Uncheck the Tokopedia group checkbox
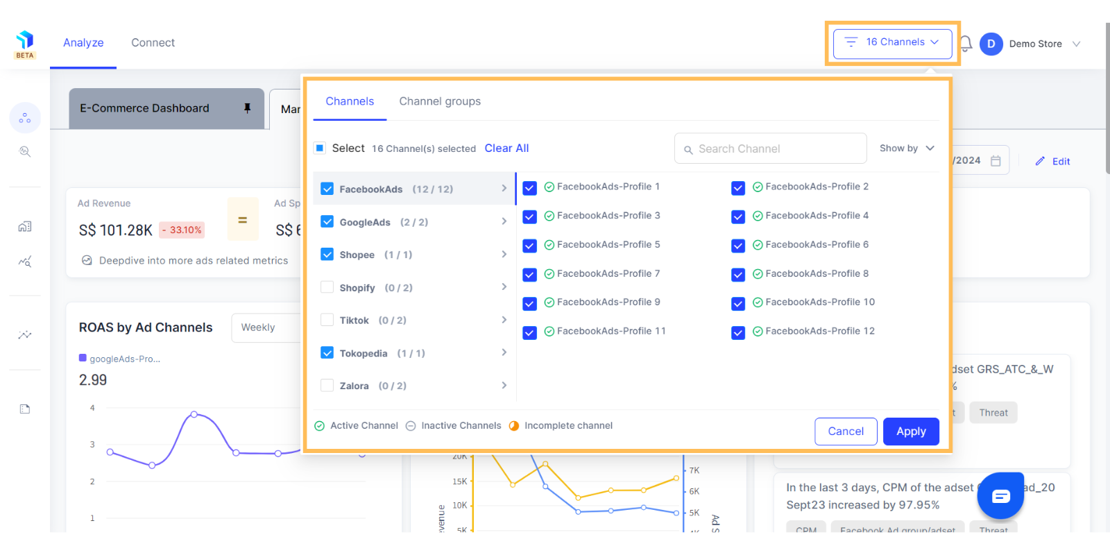 point(327,352)
